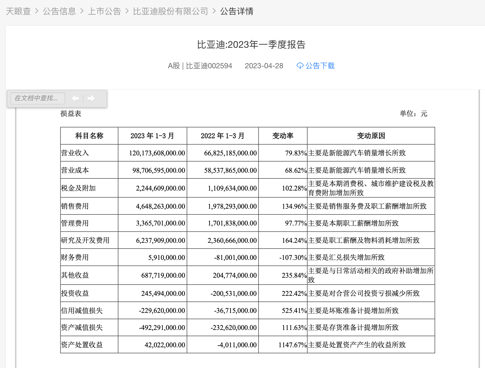Click reason 主要是对合营公司投资亏损减少所致
Viewport: 485px width, 368px height.
(364, 293)
